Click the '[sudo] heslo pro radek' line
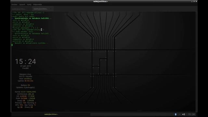The width and height of the screenshot is (208, 117). (23, 17)
